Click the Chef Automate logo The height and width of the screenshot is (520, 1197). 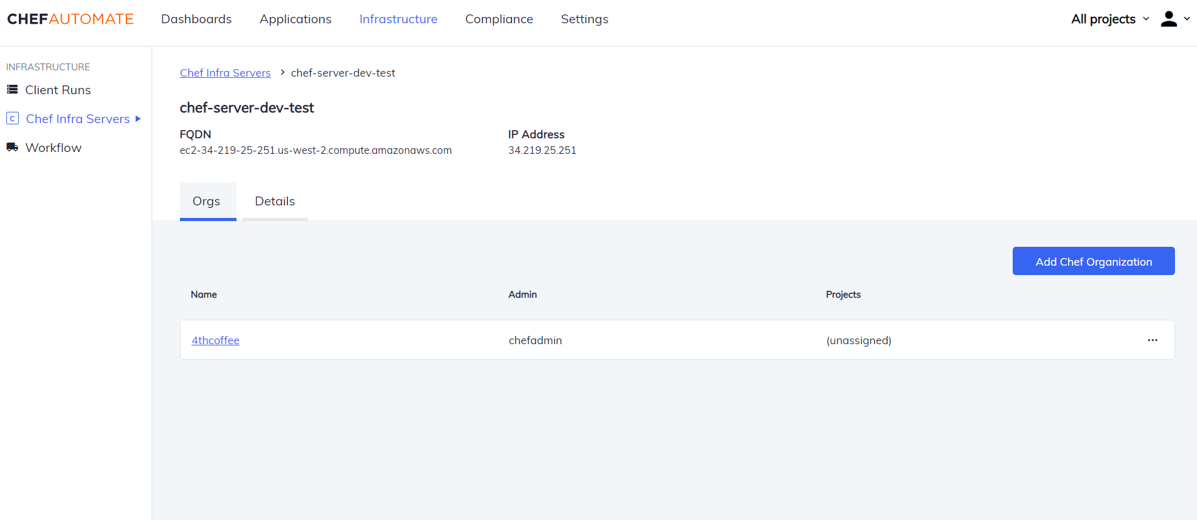[x=70, y=19]
